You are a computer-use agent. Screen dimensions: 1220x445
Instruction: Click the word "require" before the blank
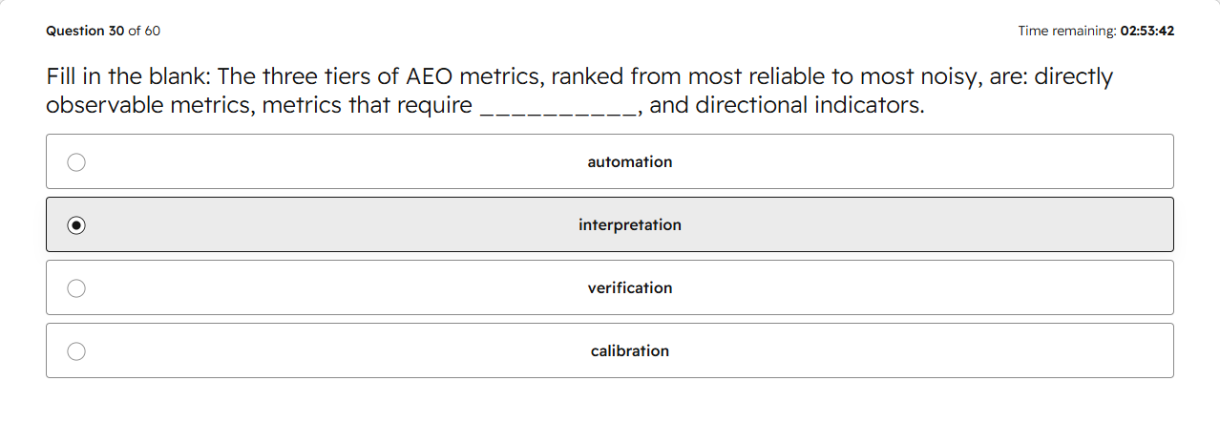pos(433,106)
